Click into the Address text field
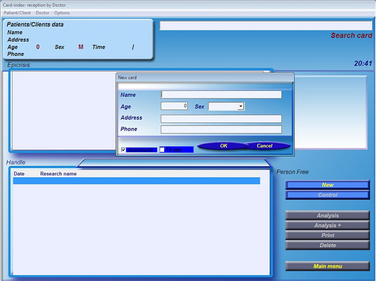The height and width of the screenshot is (281, 376). [x=221, y=119]
